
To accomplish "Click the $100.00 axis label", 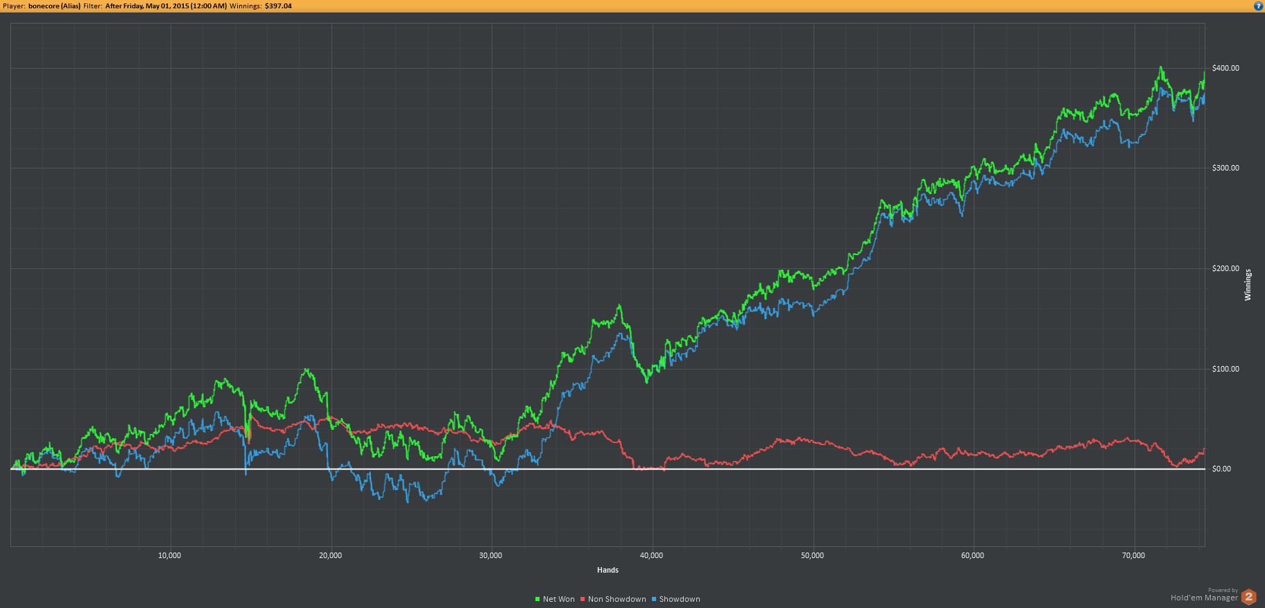I will coord(1225,369).
